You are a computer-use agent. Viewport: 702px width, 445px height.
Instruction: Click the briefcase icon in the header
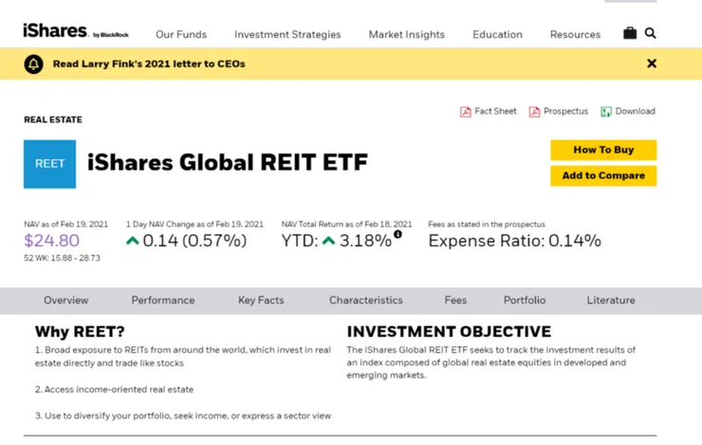(x=630, y=33)
